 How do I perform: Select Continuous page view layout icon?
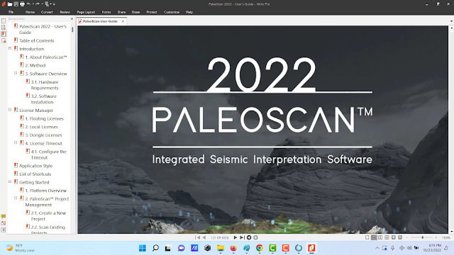pyautogui.click(x=374, y=237)
